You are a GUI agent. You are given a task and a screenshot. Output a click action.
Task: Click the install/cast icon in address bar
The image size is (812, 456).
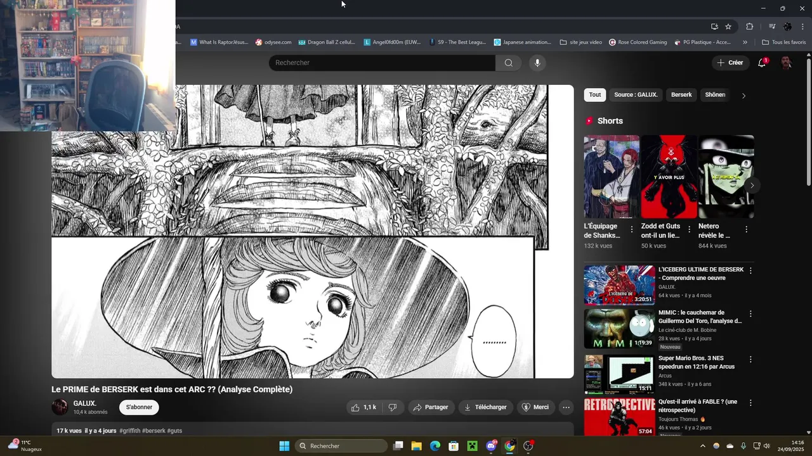[x=714, y=27]
